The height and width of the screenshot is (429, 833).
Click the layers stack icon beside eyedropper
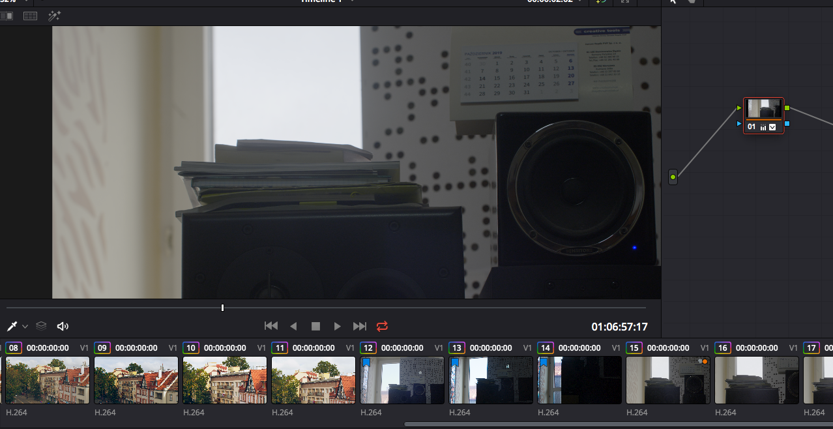click(41, 326)
